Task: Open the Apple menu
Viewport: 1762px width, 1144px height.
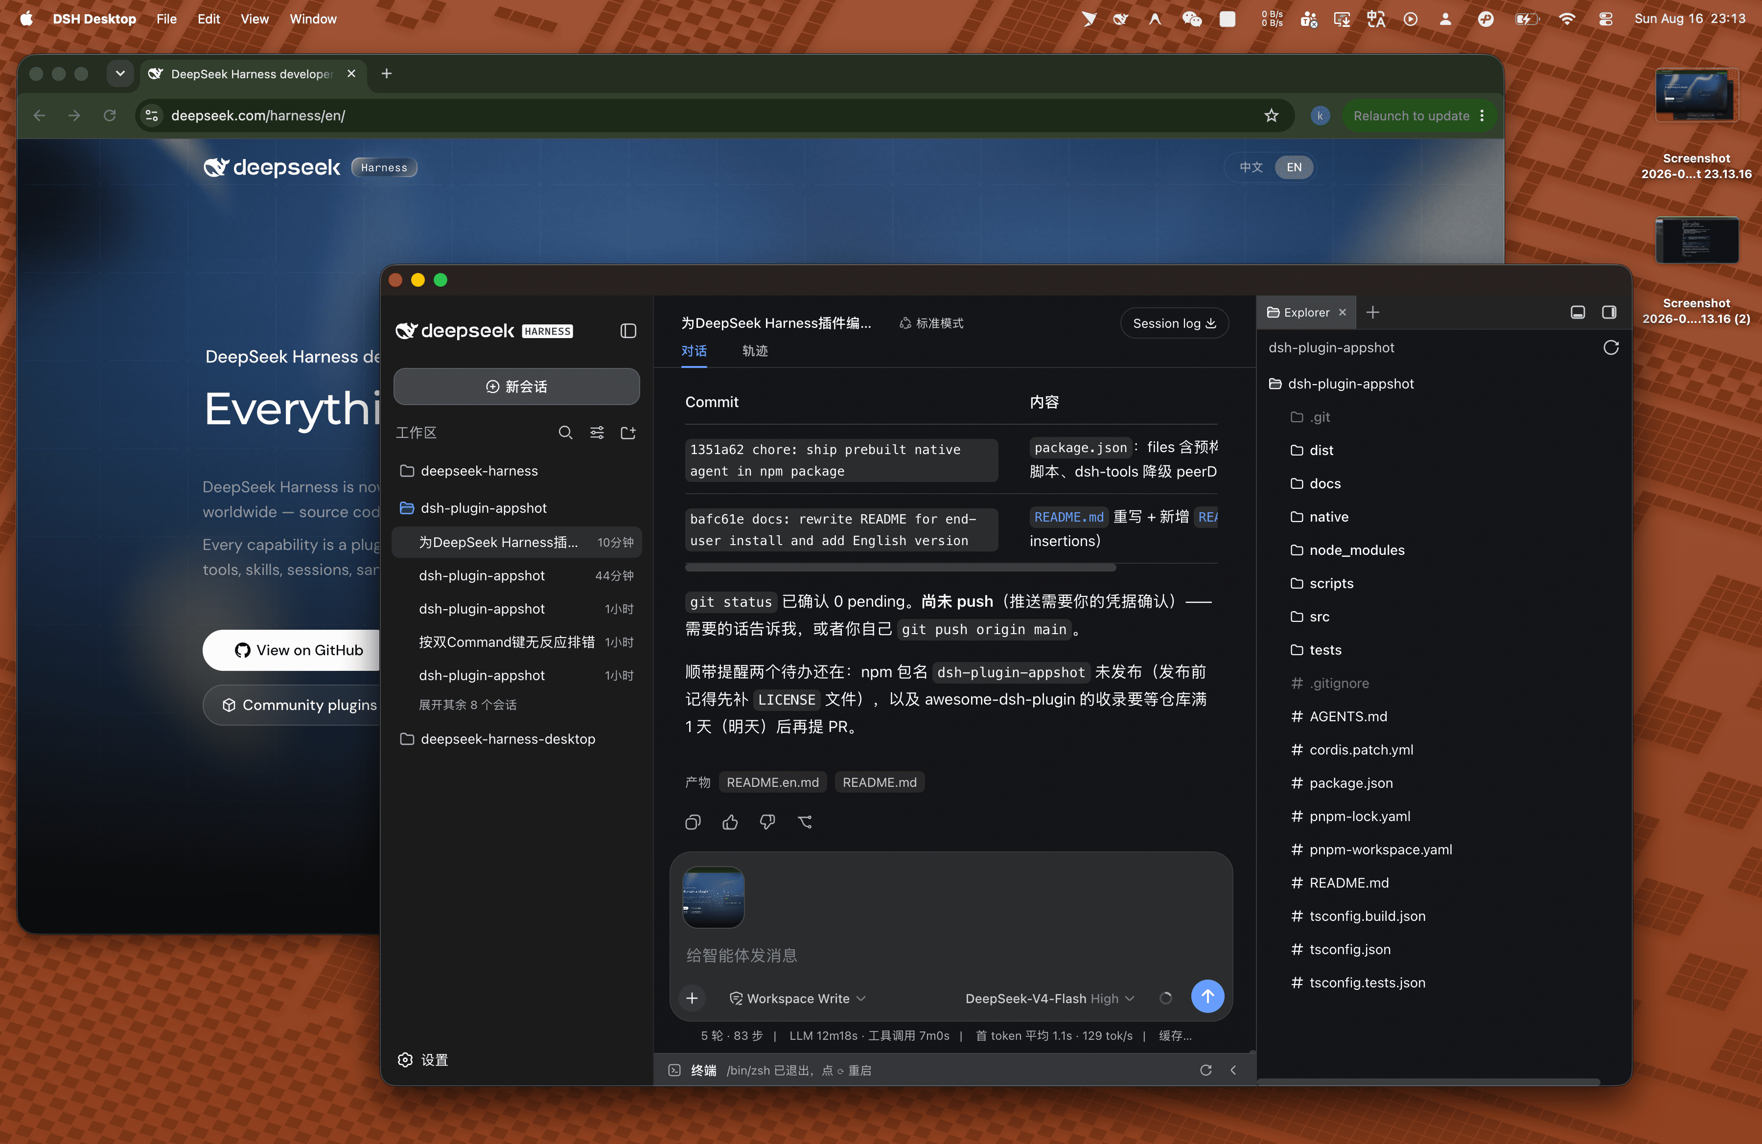Action: pos(26,19)
